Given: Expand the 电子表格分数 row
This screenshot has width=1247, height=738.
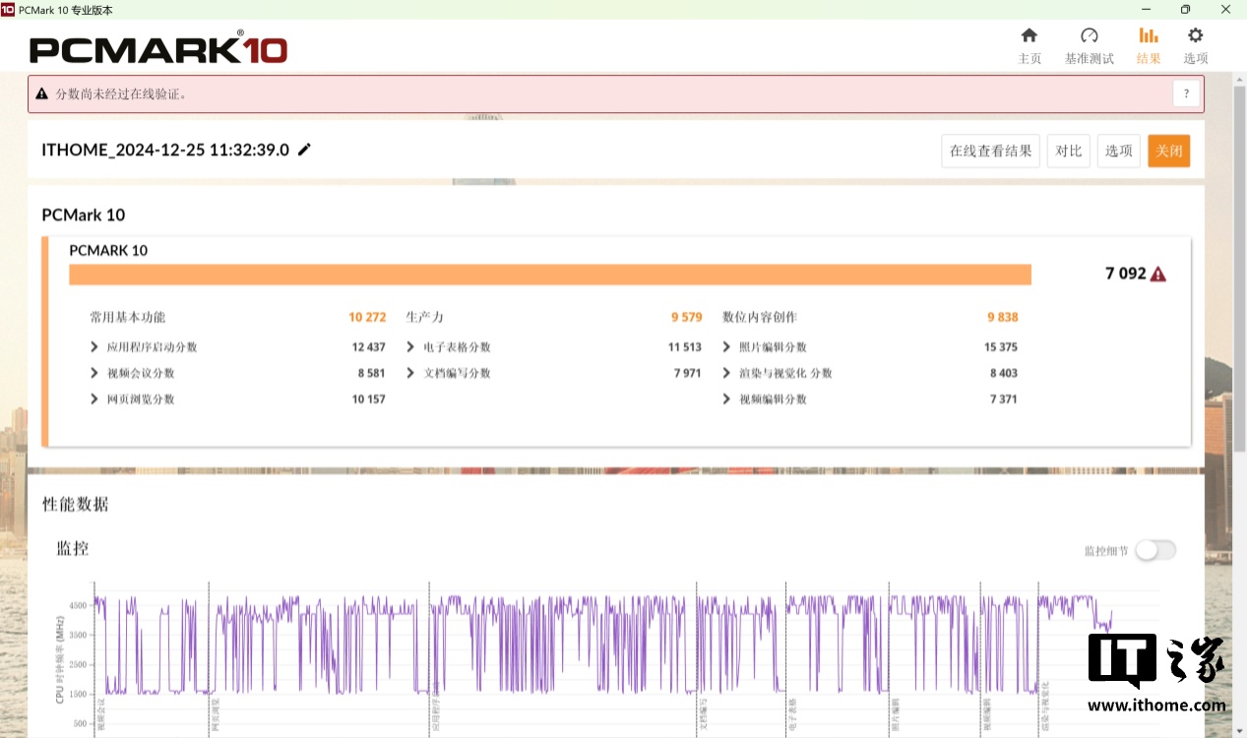Looking at the screenshot, I should (410, 347).
